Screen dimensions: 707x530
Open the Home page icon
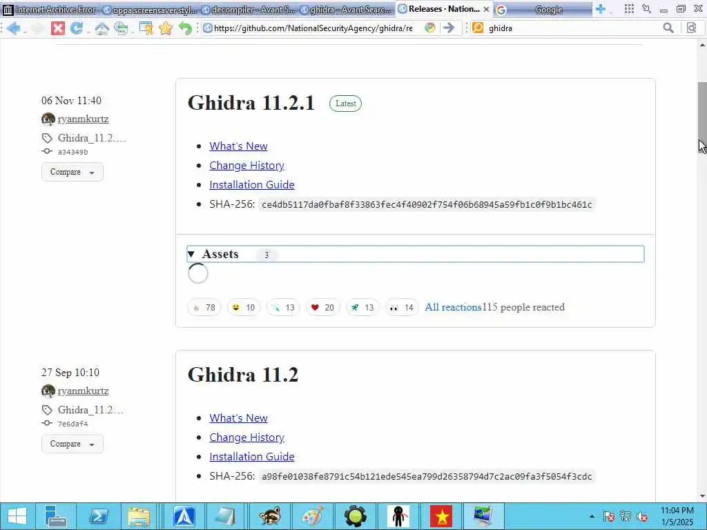pyautogui.click(x=102, y=28)
